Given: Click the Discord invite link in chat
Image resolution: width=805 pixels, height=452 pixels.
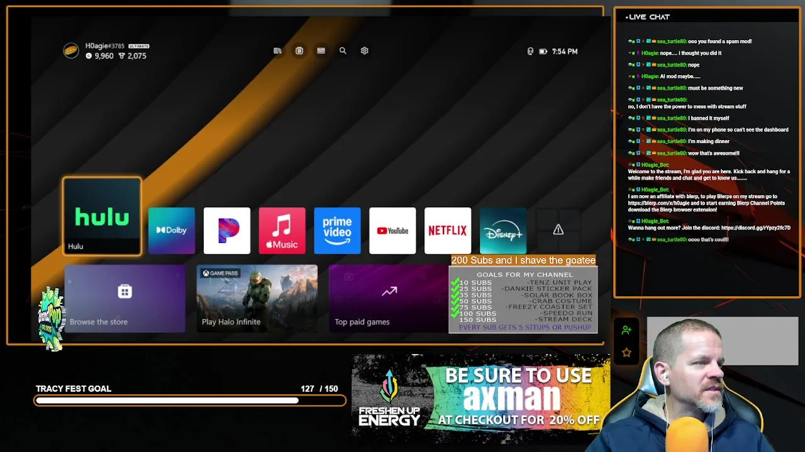Looking at the screenshot, I should click(x=756, y=228).
